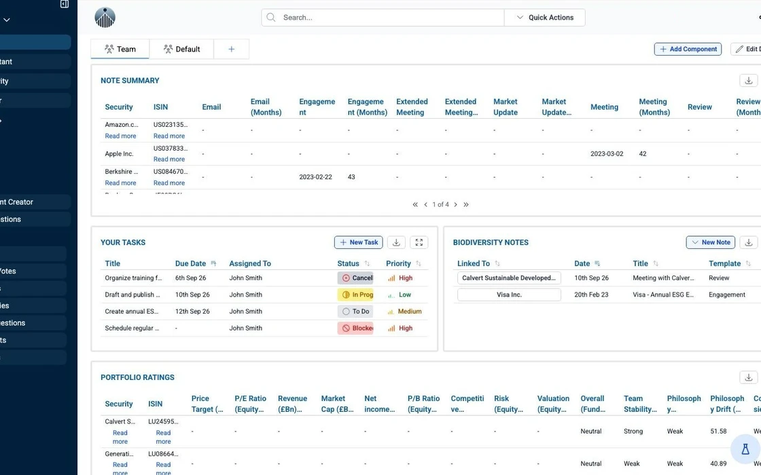The height and width of the screenshot is (475, 761).
Task: Open task 'Draft and publish ...'
Action: pyautogui.click(x=132, y=294)
